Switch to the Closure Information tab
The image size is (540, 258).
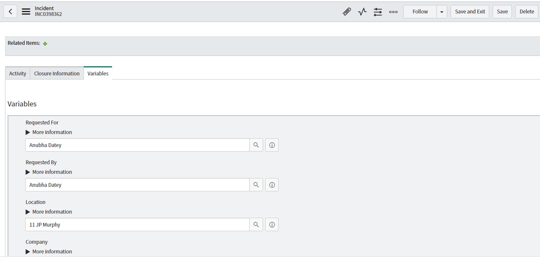click(57, 73)
